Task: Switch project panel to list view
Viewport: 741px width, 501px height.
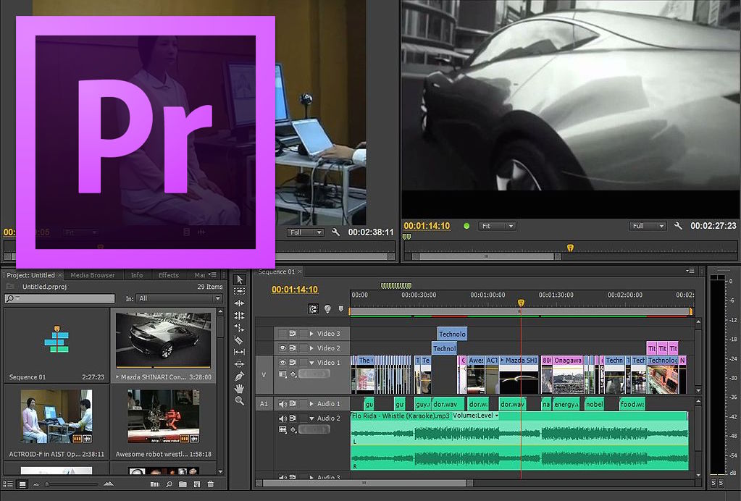Action: (x=8, y=484)
